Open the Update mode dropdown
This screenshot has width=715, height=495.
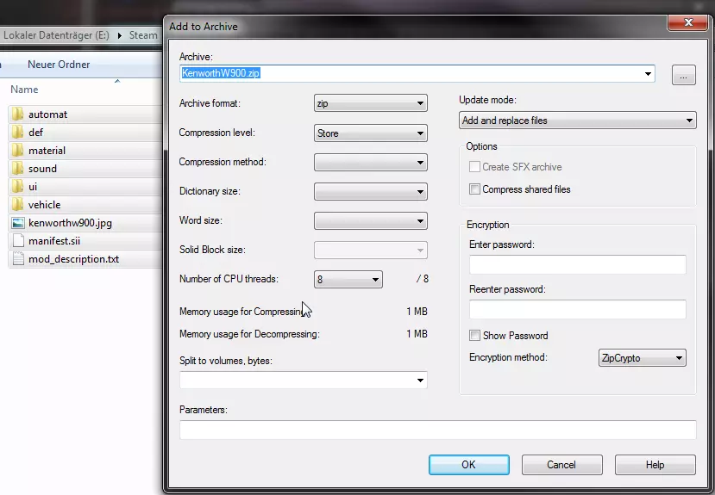click(577, 121)
